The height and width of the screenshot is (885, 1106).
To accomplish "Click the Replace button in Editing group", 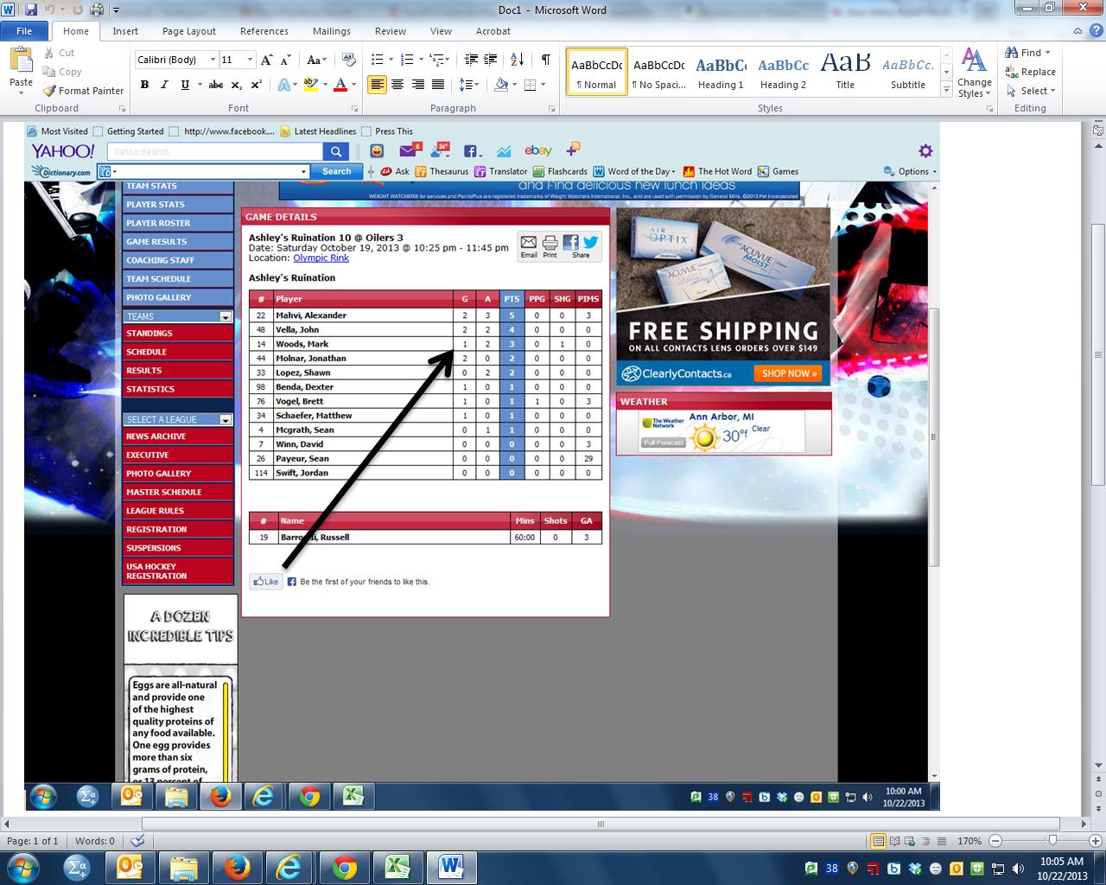I will [x=1031, y=72].
